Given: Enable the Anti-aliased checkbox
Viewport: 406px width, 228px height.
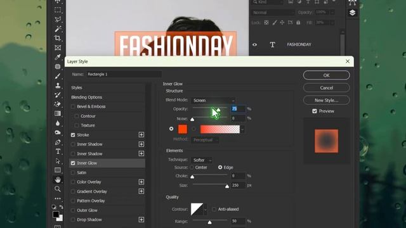Looking at the screenshot, I should 214,209.
